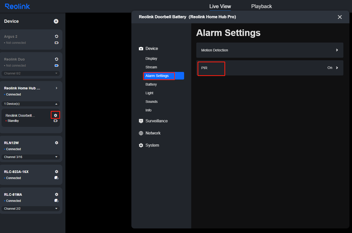The width and height of the screenshot is (352, 233).
Task: Select the Reolink Doorbell device name
Action: (20, 115)
